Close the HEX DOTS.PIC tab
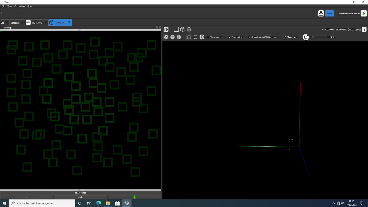Image resolution: width=368 pixels, height=207 pixels. 45,23
